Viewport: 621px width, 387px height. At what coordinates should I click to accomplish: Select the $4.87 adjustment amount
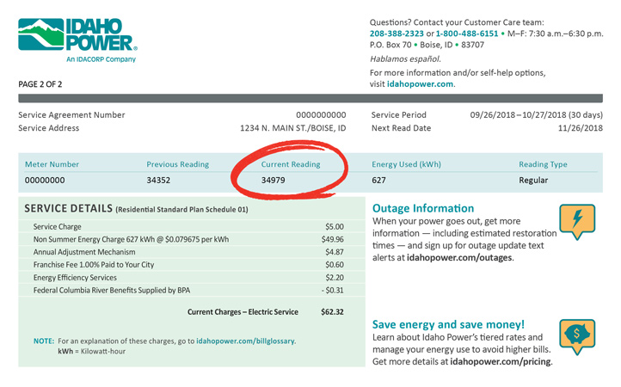(x=335, y=252)
